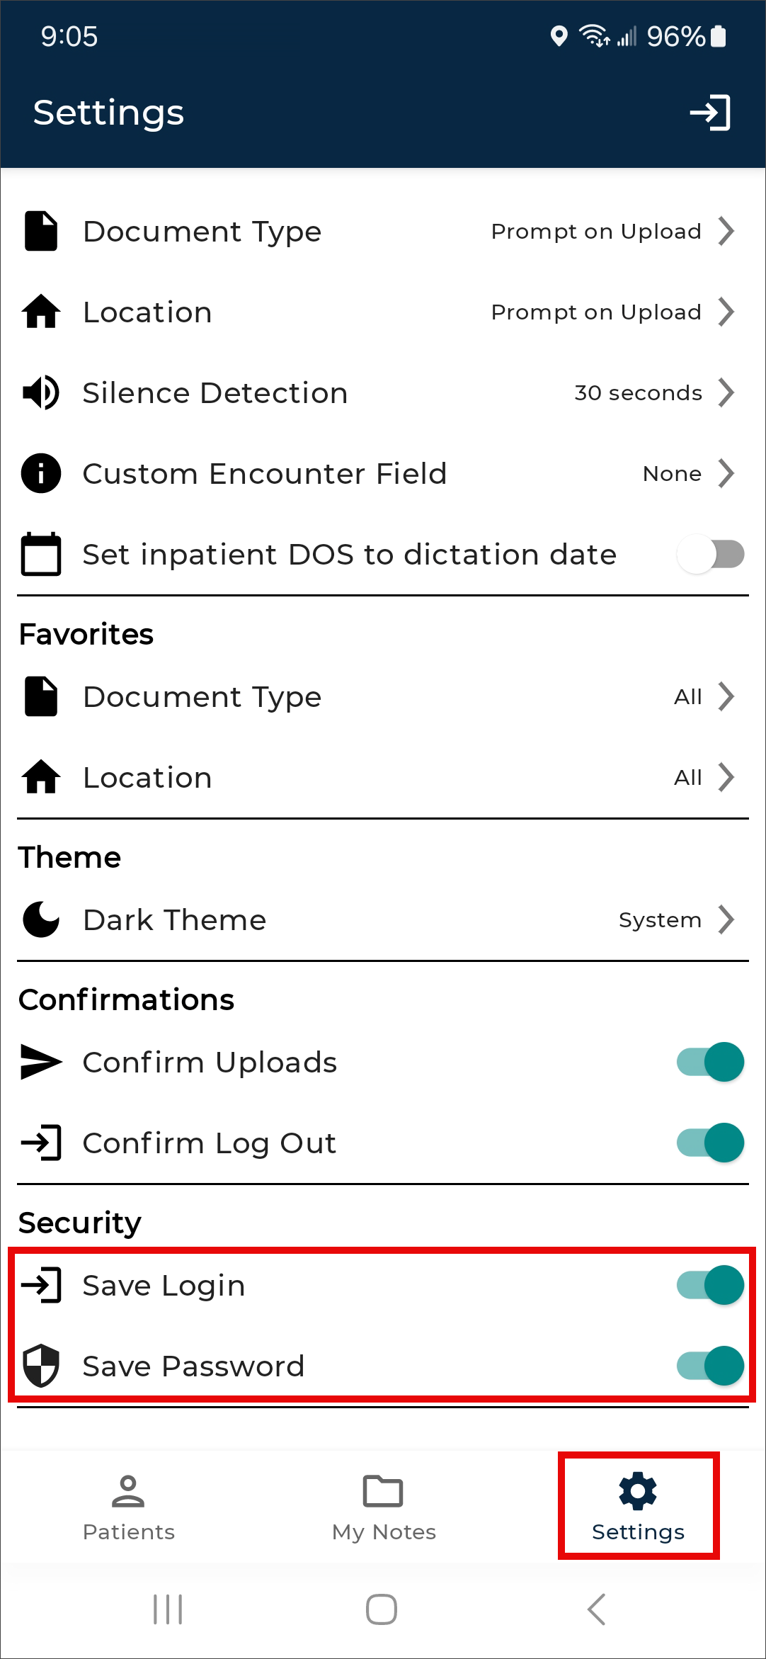The image size is (766, 1659).
Task: Tap the shield icon beside Save Password
Action: [x=41, y=1366]
